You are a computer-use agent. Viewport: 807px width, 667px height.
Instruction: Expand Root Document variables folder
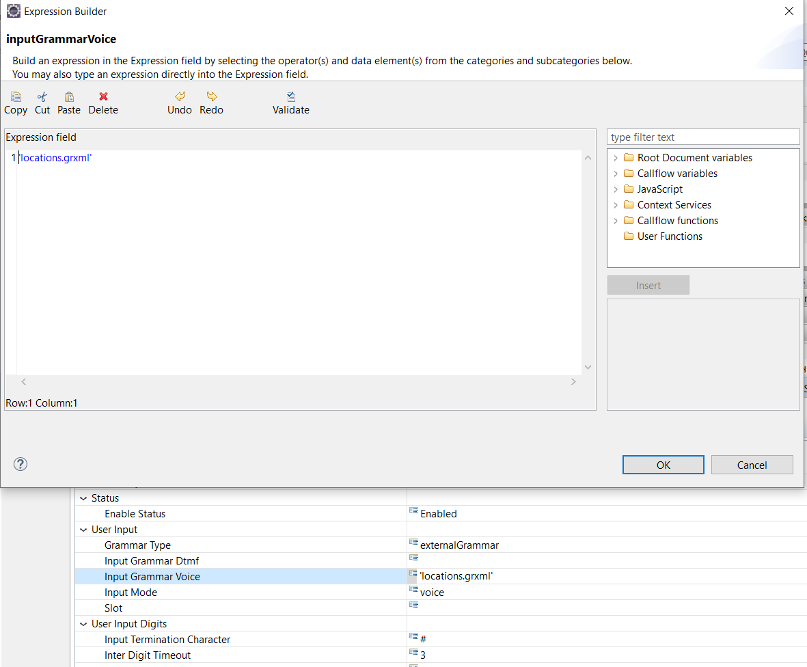tap(616, 158)
